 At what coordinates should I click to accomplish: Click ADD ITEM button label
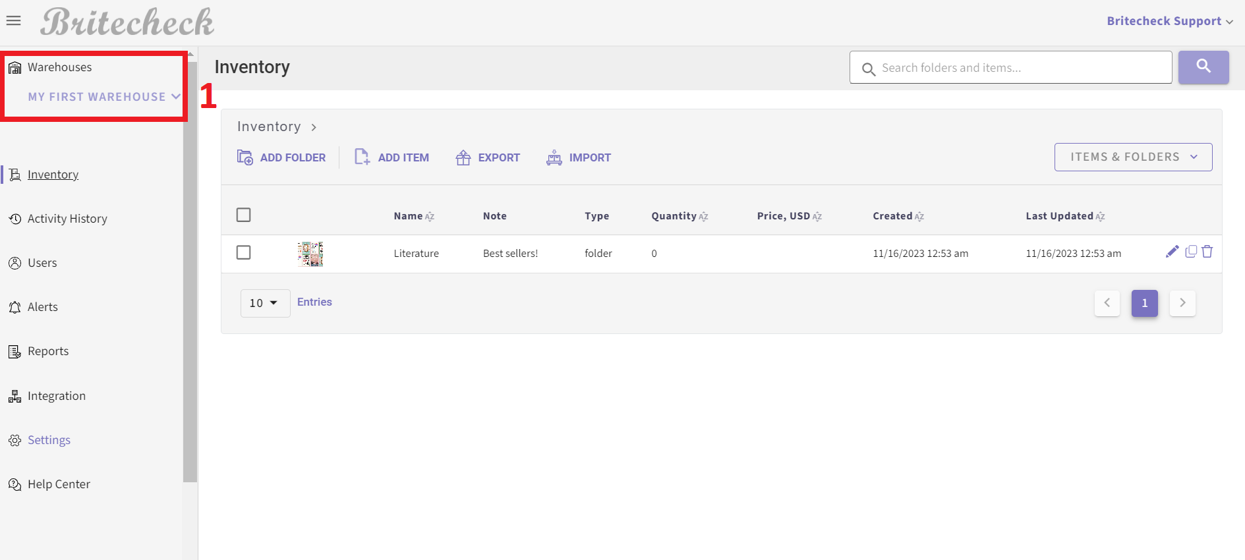403,157
